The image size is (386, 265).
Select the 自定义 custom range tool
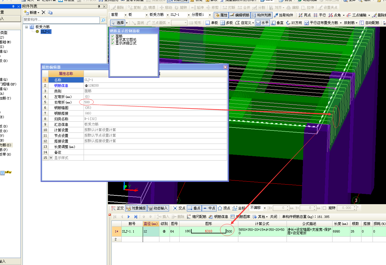(244, 23)
